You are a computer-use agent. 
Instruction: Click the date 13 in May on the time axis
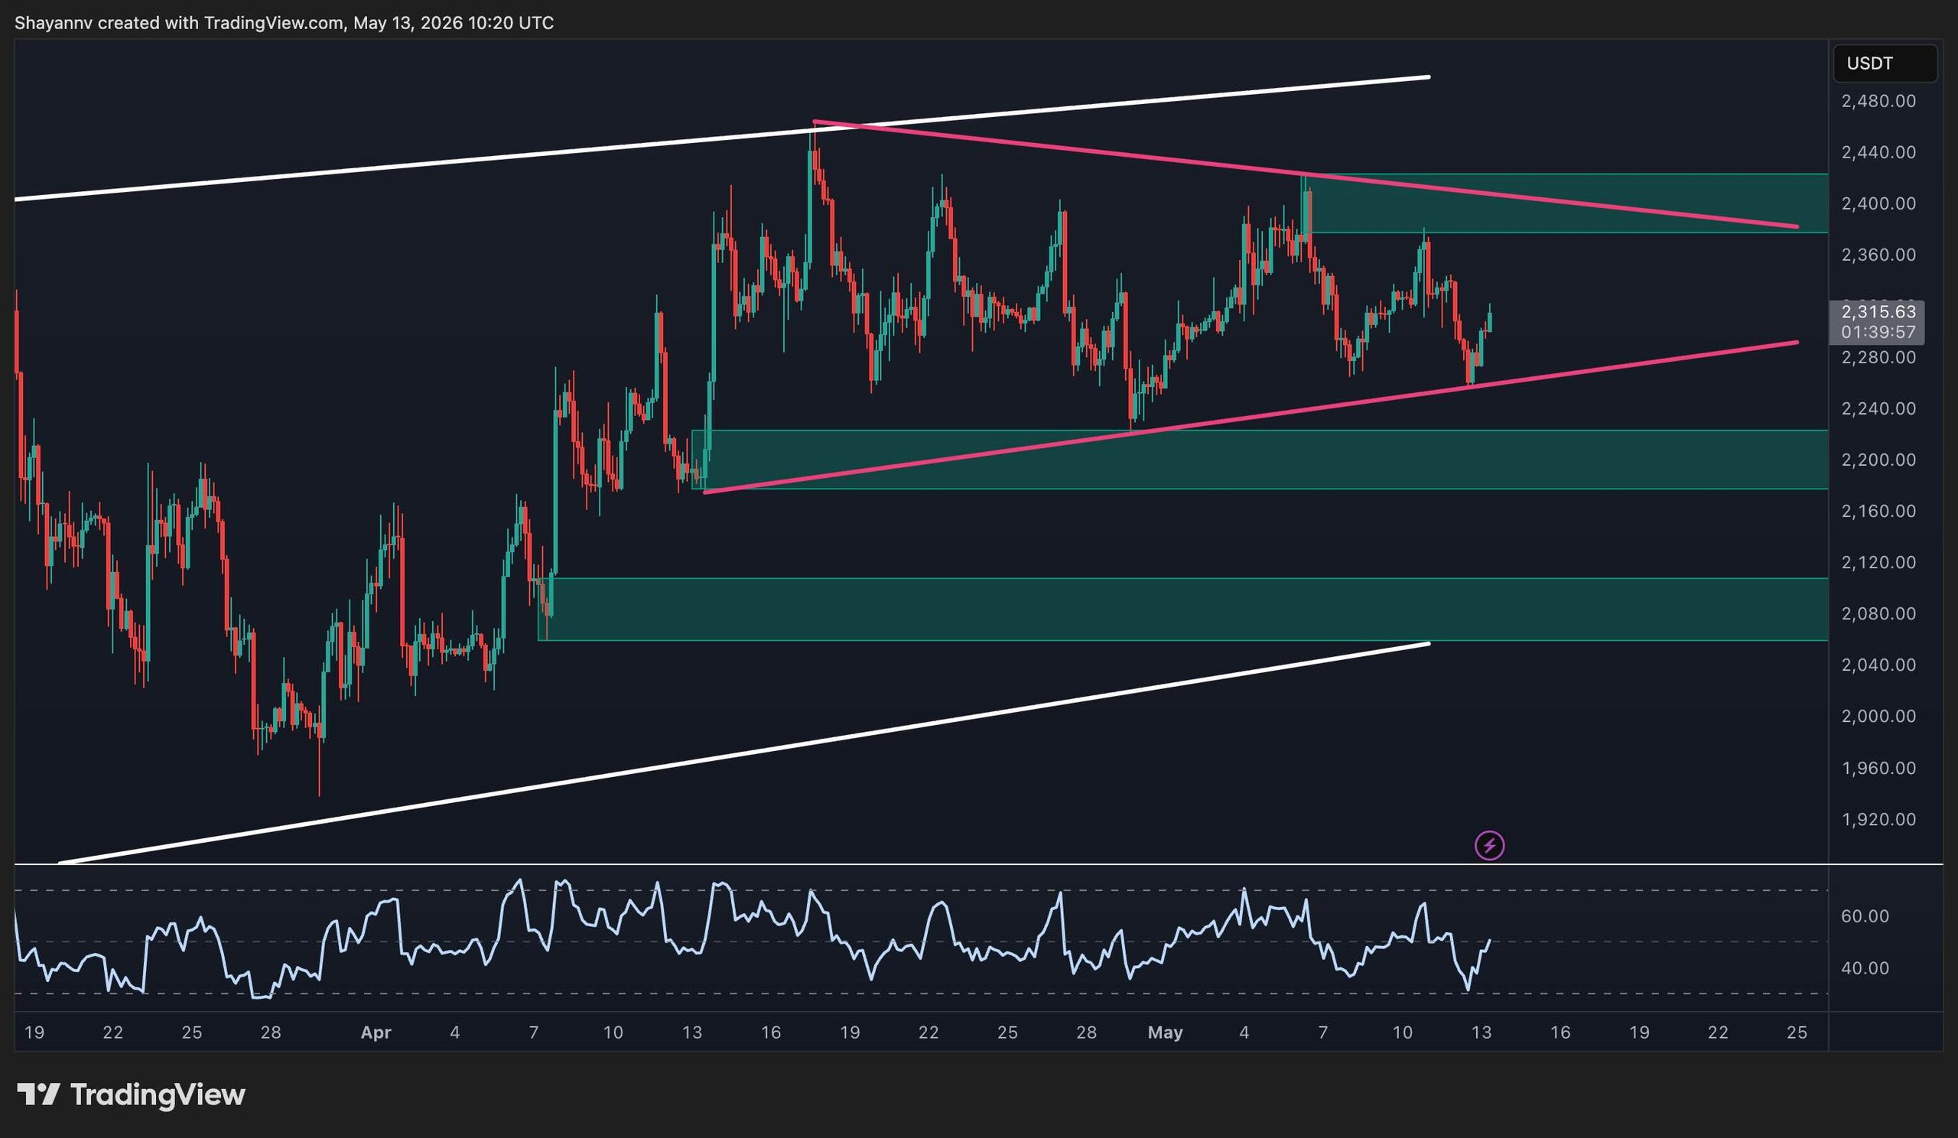tap(1481, 1032)
